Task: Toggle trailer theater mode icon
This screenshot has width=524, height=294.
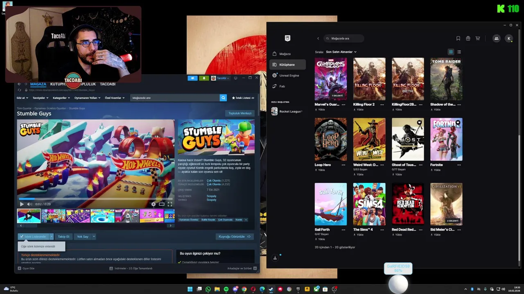Action: click(x=162, y=204)
